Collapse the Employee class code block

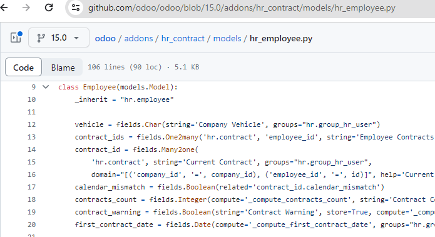click(46, 87)
